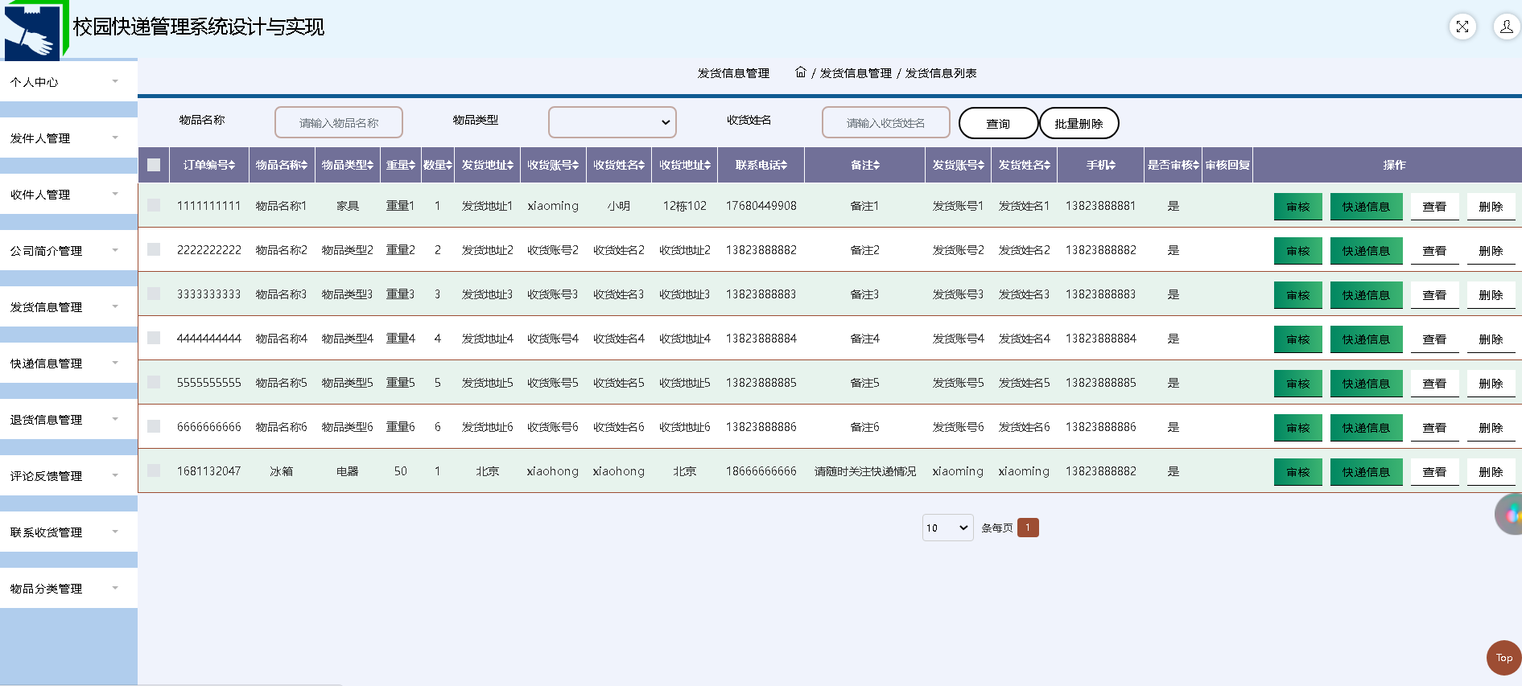Check the row for order 4444444444
The image size is (1522, 686).
154,338
